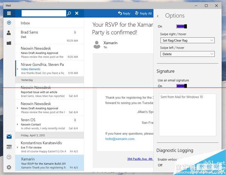Open Brad Sams Dad email
The image size is (226, 175).
click(x=50, y=36)
